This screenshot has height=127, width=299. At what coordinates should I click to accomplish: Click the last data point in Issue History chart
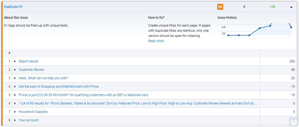coord(291,27)
